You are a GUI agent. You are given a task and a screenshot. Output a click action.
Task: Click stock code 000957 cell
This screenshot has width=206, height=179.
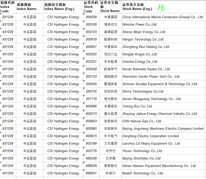91,47
